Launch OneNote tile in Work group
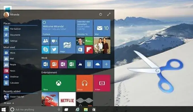193x112 pixels. 63,64
